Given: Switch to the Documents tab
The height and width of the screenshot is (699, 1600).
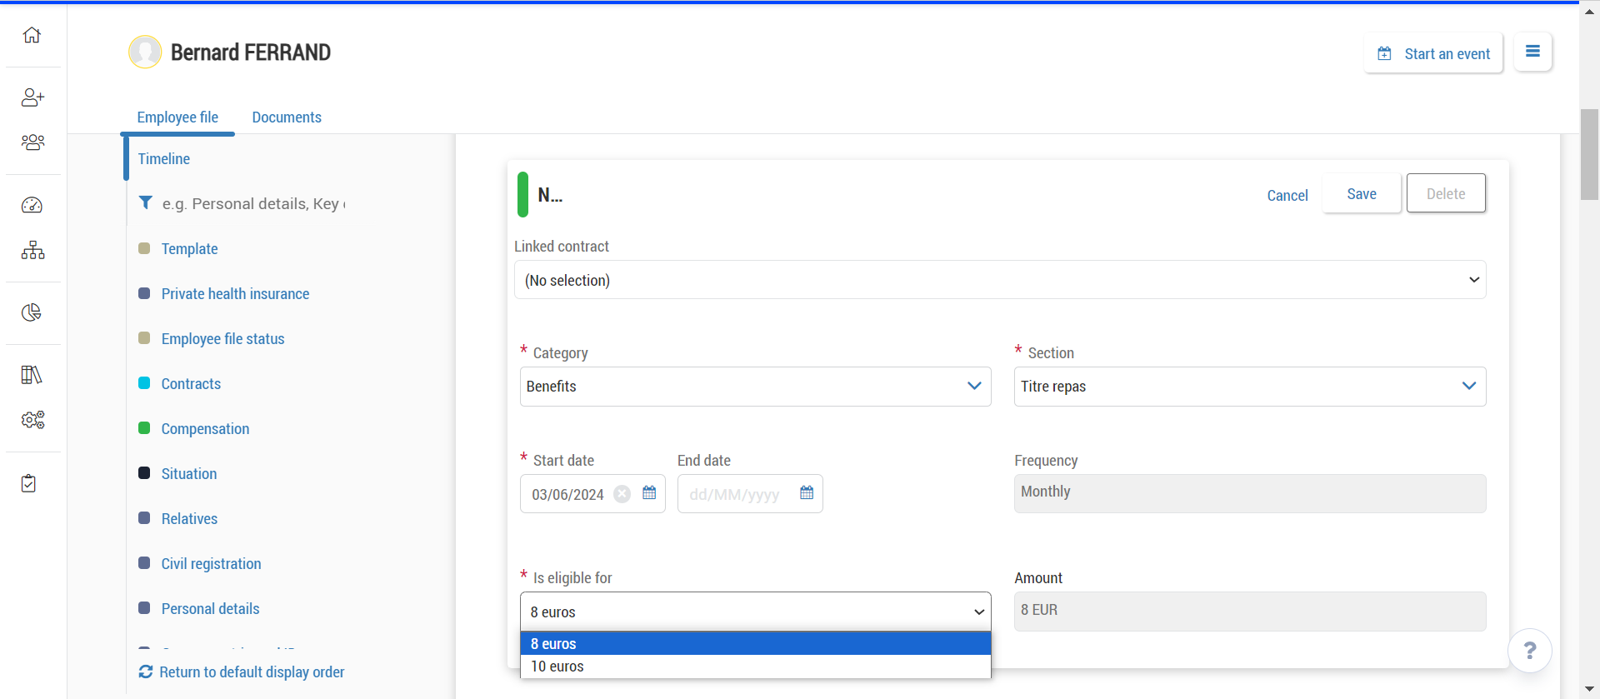Looking at the screenshot, I should 287,117.
